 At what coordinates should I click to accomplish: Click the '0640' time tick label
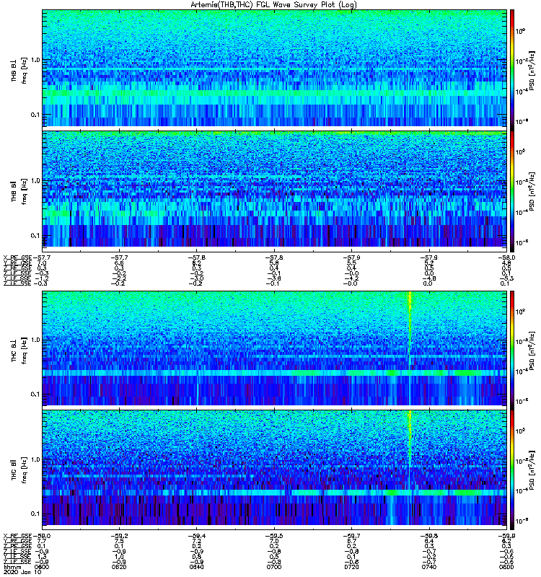(x=197, y=567)
